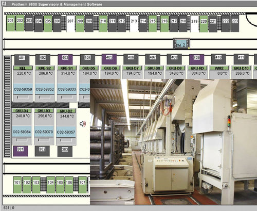The width and height of the screenshot is (257, 211).
Task: Select lower rack position 102
Action: [27, 185]
